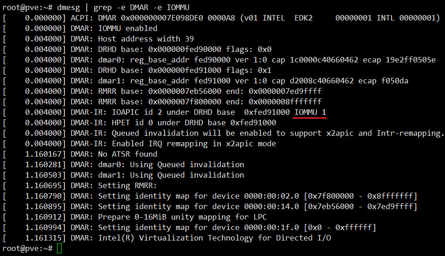Click the 'No ATSR found' message

point(127,154)
